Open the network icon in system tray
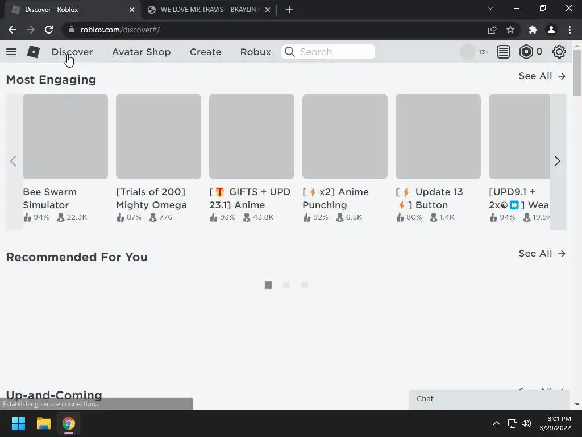 [513, 423]
